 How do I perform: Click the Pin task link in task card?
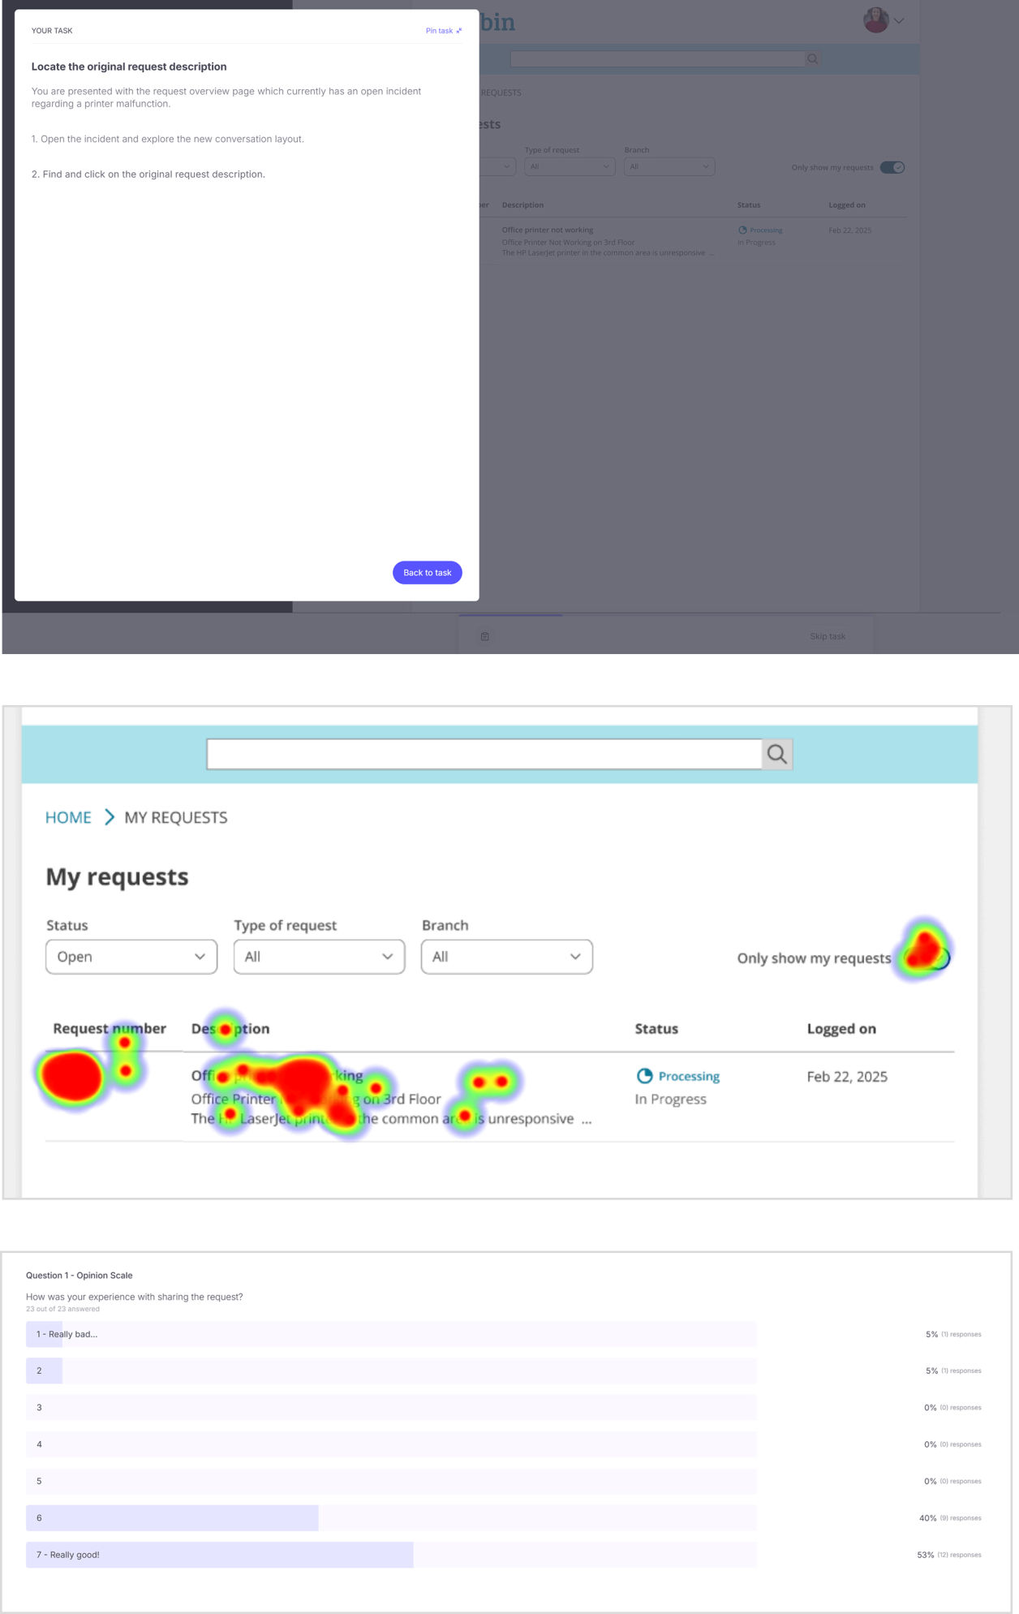point(443,31)
